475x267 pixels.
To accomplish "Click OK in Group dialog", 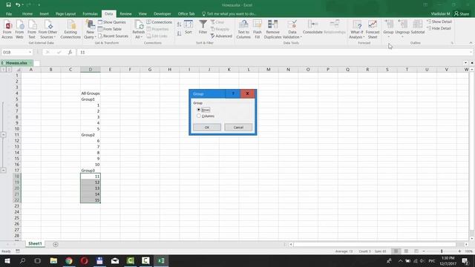I will 207,128.
